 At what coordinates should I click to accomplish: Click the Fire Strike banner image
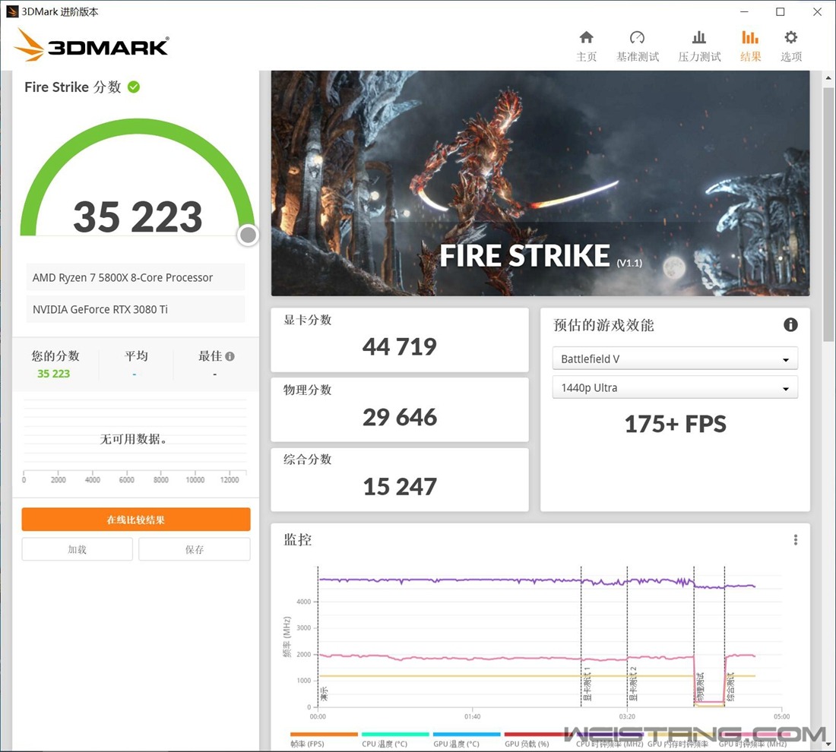click(540, 183)
